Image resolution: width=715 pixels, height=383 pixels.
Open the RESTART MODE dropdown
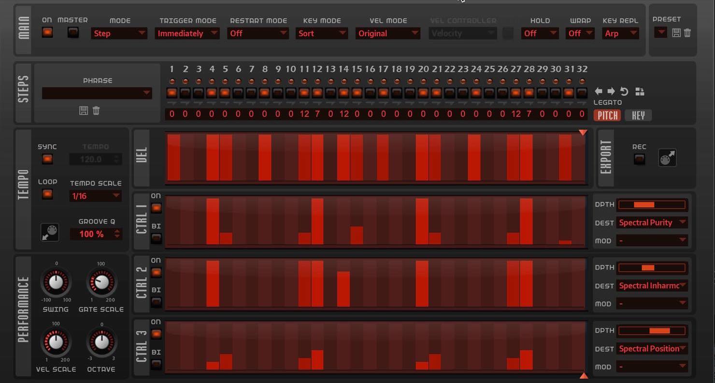pyautogui.click(x=258, y=33)
